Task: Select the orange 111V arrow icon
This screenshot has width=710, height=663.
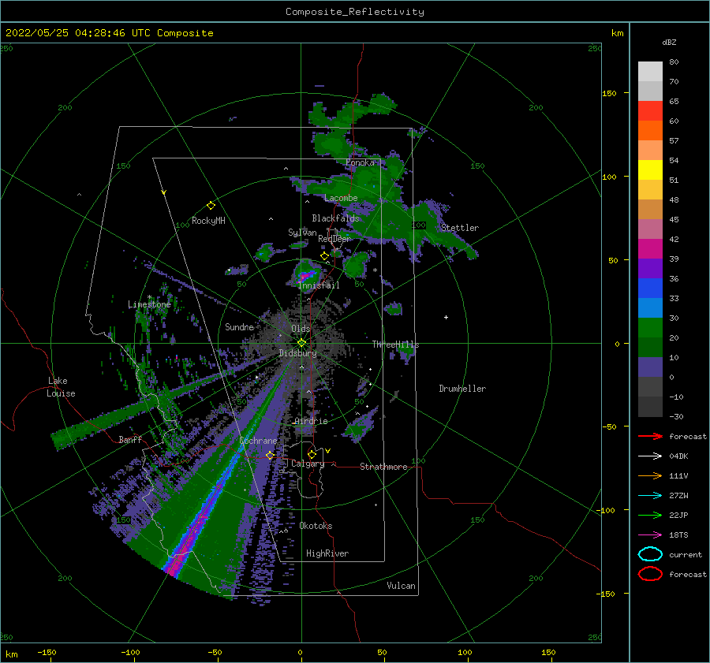Action: [650, 475]
